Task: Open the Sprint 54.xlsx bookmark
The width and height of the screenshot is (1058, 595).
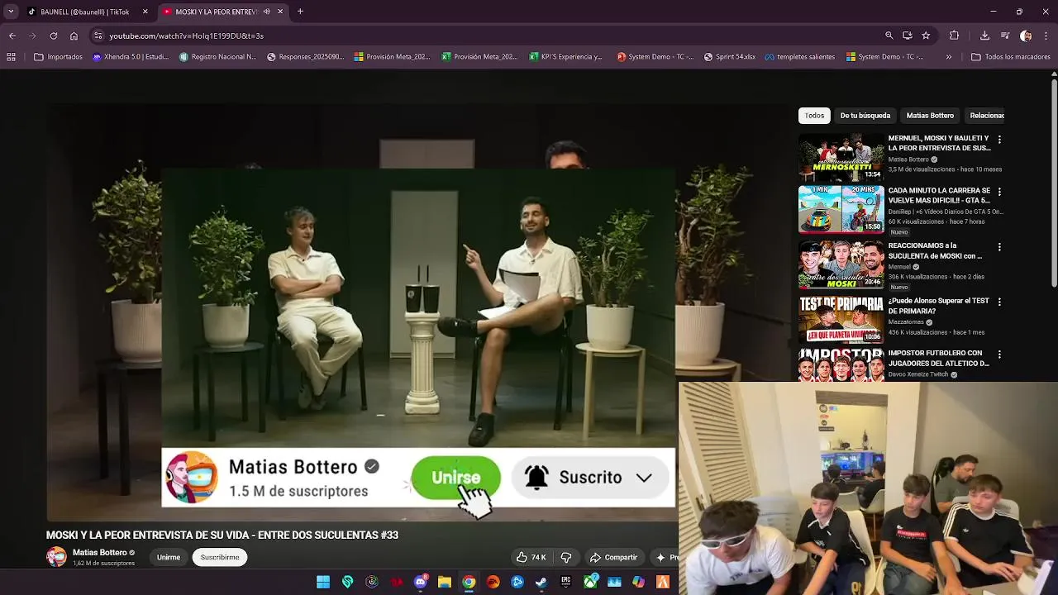Action: click(730, 57)
